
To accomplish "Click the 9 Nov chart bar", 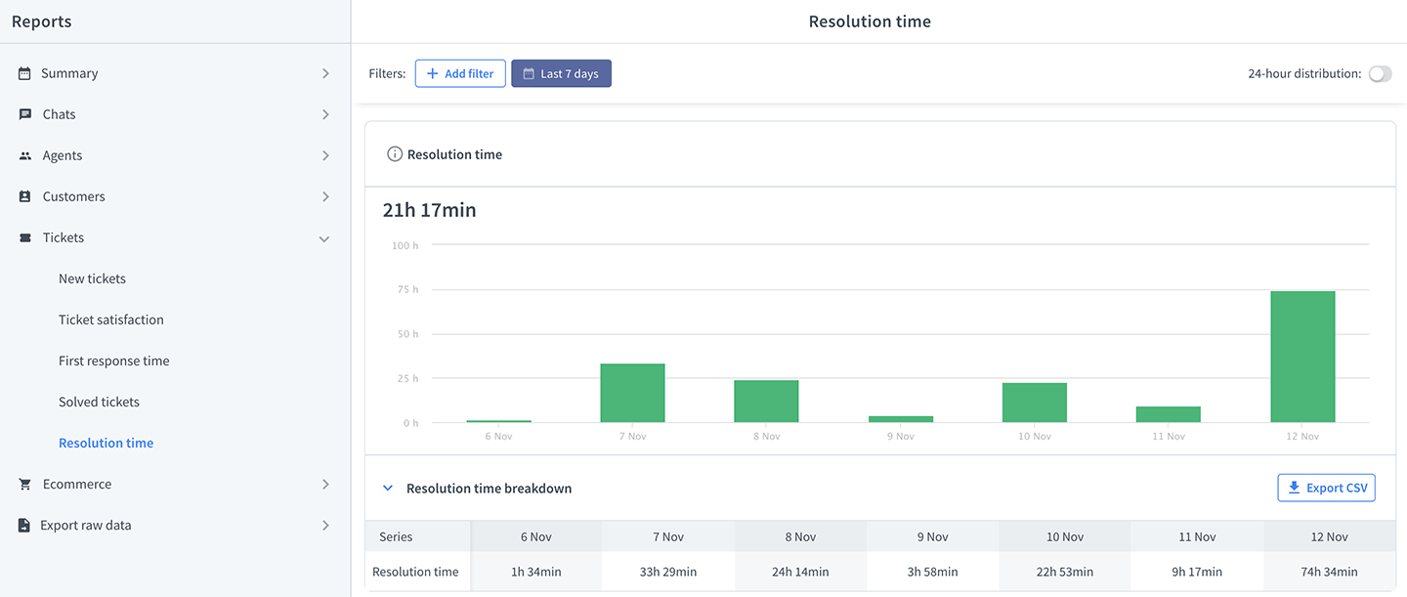I will [x=900, y=419].
